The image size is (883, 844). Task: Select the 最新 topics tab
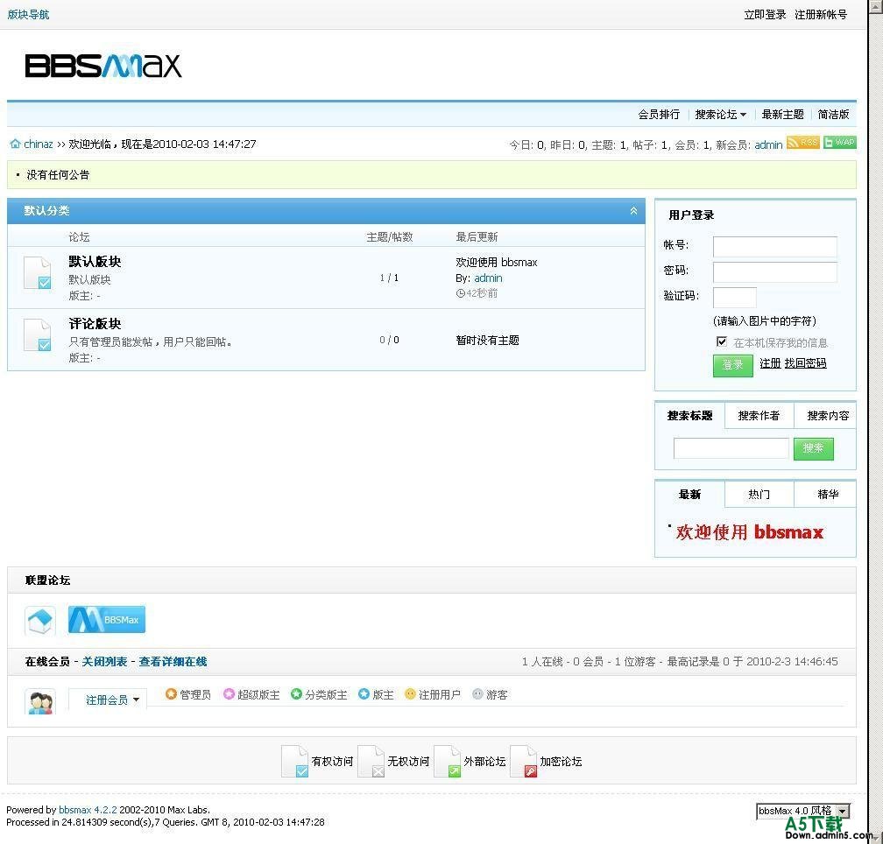click(690, 495)
